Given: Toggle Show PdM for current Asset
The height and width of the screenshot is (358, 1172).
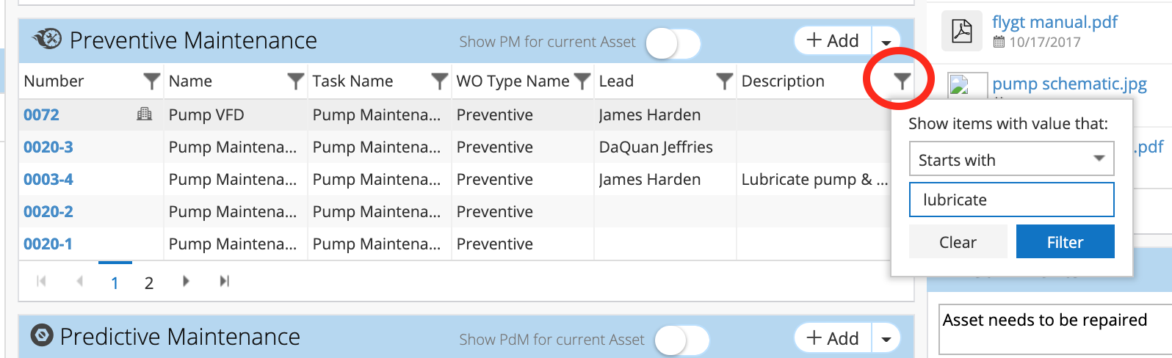Looking at the screenshot, I should [682, 340].
